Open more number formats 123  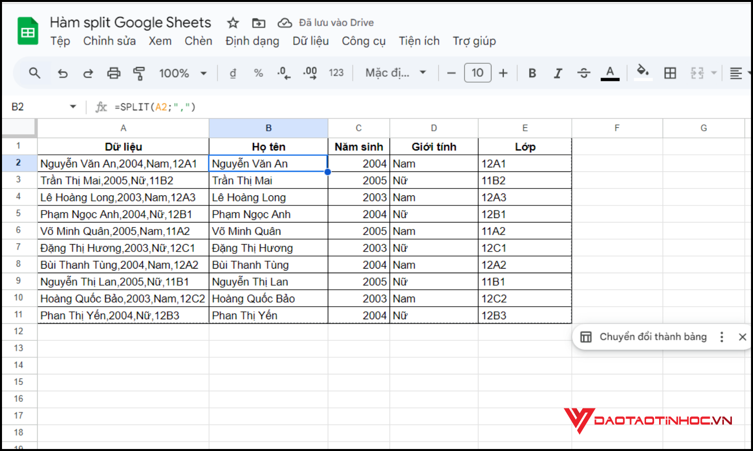click(x=336, y=73)
